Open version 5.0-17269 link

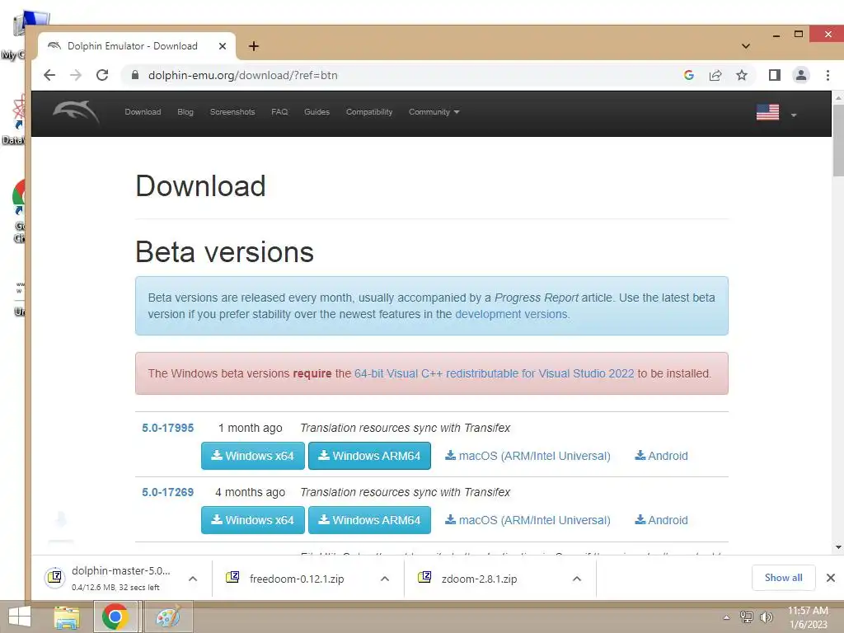tap(168, 493)
